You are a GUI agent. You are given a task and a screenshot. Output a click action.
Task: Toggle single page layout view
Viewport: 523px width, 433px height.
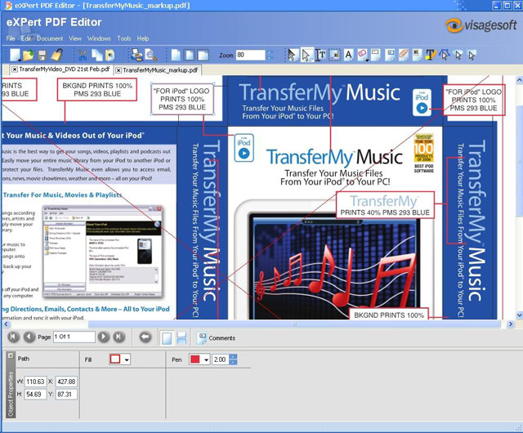click(x=166, y=337)
